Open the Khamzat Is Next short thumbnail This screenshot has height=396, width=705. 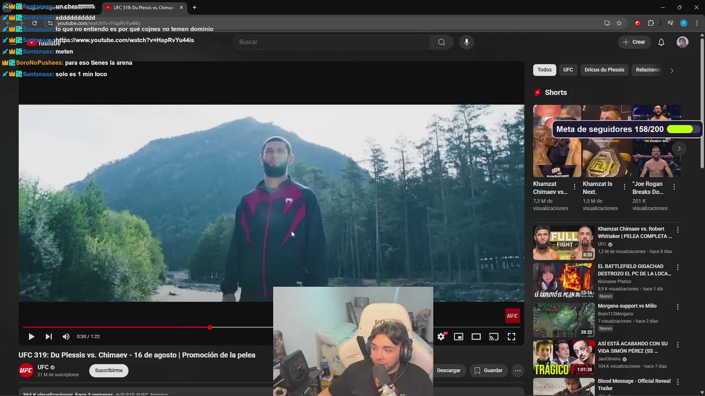tap(607, 141)
